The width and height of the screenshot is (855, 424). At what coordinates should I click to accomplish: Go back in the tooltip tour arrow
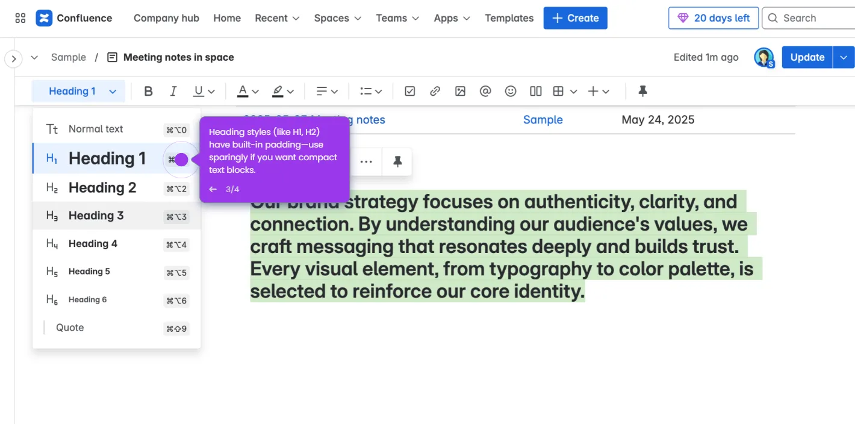[213, 189]
